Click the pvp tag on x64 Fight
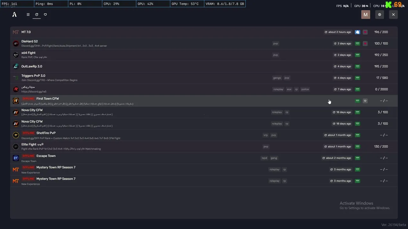The image size is (408, 229). [276, 55]
